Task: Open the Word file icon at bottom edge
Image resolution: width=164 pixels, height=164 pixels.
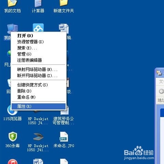Action: [38, 162]
